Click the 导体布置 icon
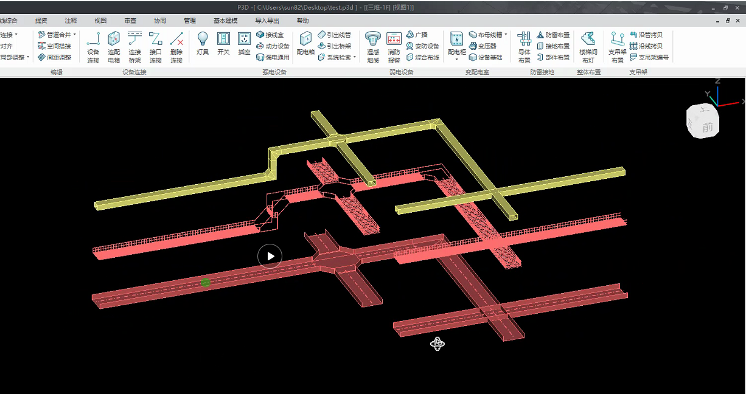This screenshot has width=746, height=394. (524, 46)
